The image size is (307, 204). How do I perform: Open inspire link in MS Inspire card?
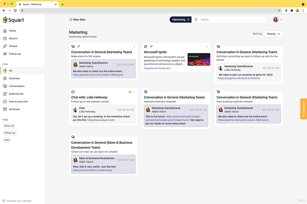click(98, 75)
